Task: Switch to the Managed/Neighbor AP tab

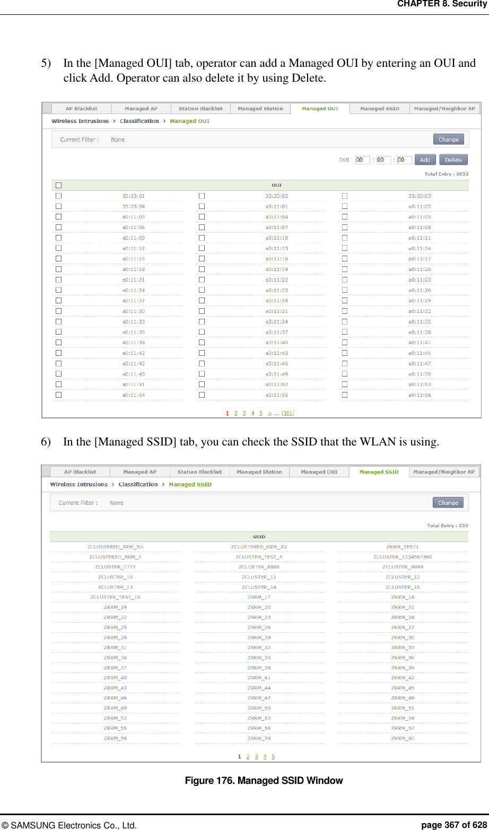Action: pyautogui.click(x=444, y=108)
